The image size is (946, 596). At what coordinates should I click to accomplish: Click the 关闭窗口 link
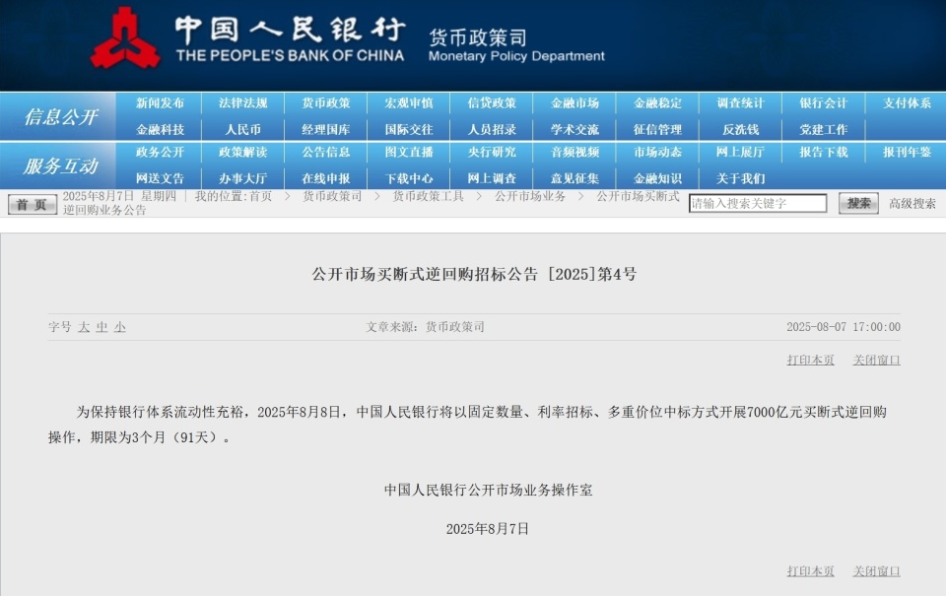click(876, 360)
